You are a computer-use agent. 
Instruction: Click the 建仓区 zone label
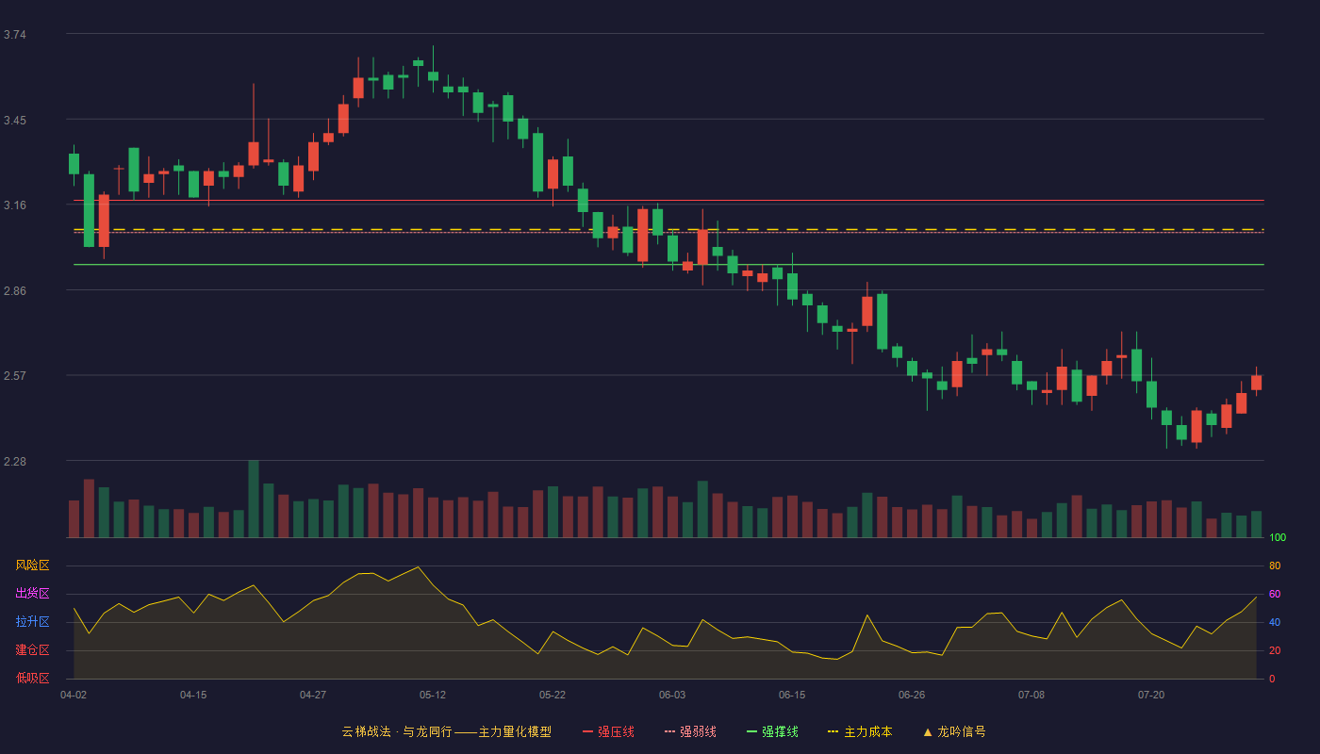click(32, 650)
